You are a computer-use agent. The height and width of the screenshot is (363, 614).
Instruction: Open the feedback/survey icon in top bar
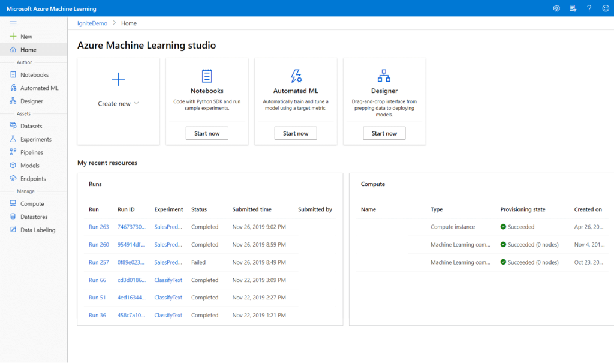573,8
